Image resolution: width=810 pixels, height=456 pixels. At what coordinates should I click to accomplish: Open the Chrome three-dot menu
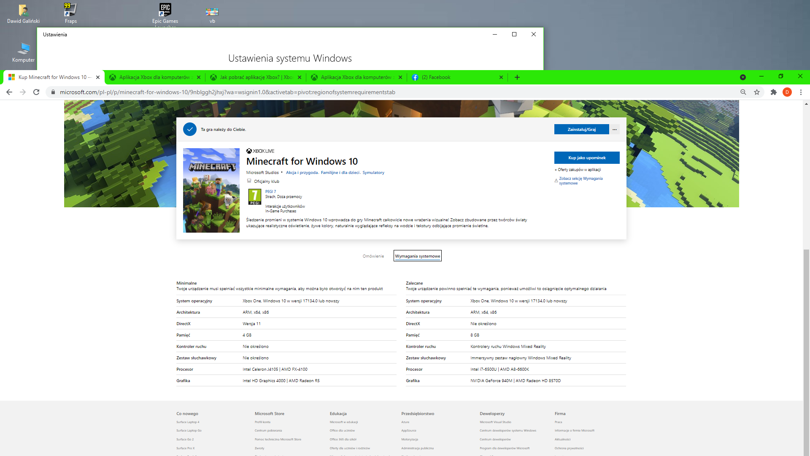[x=801, y=92]
